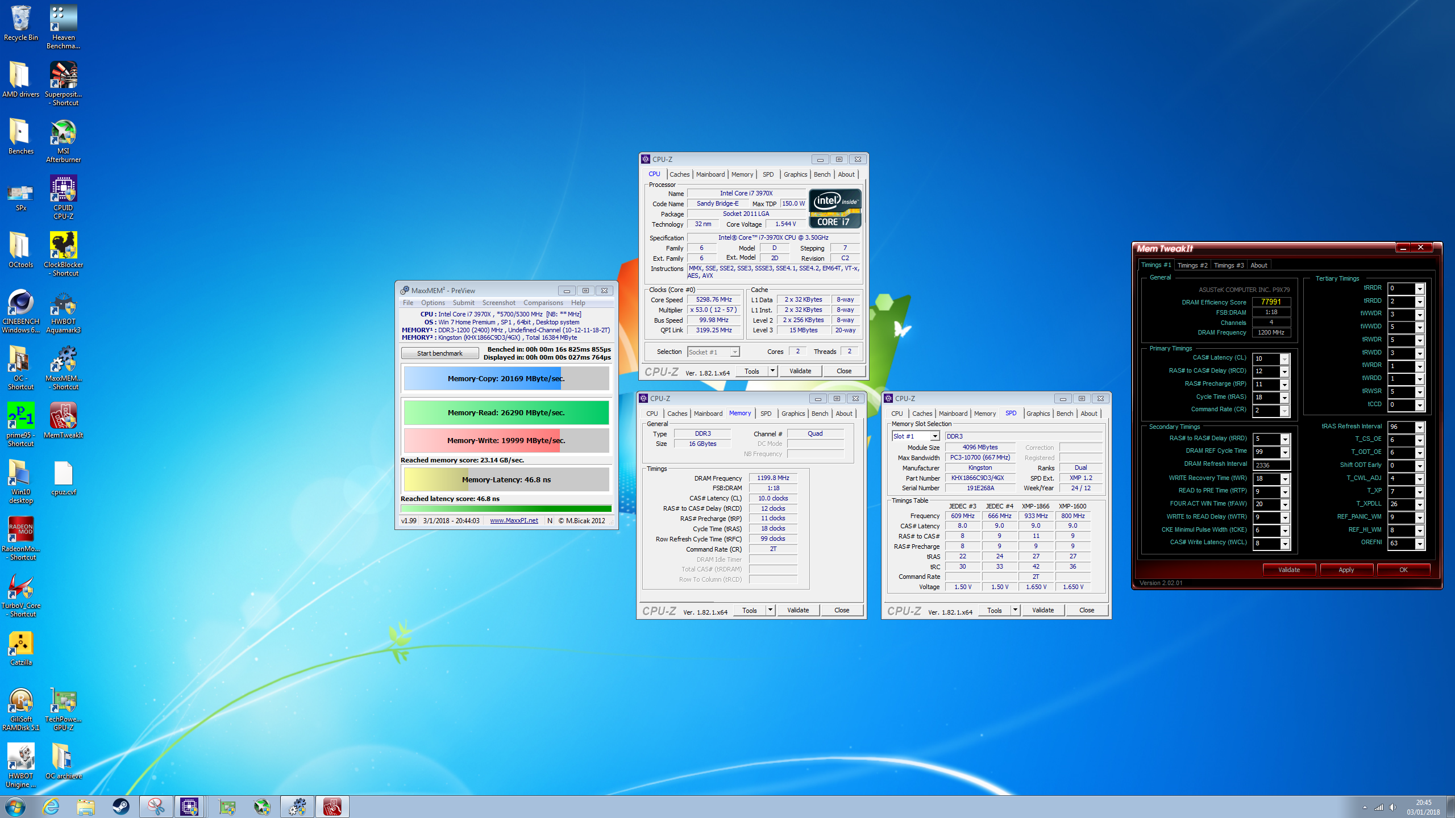Open Heaven Benchmark desktop shortcut
Screen dimensions: 1455x818
(63, 27)
